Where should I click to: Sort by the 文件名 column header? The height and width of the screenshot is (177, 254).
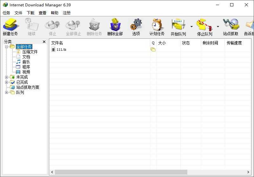(x=100, y=43)
